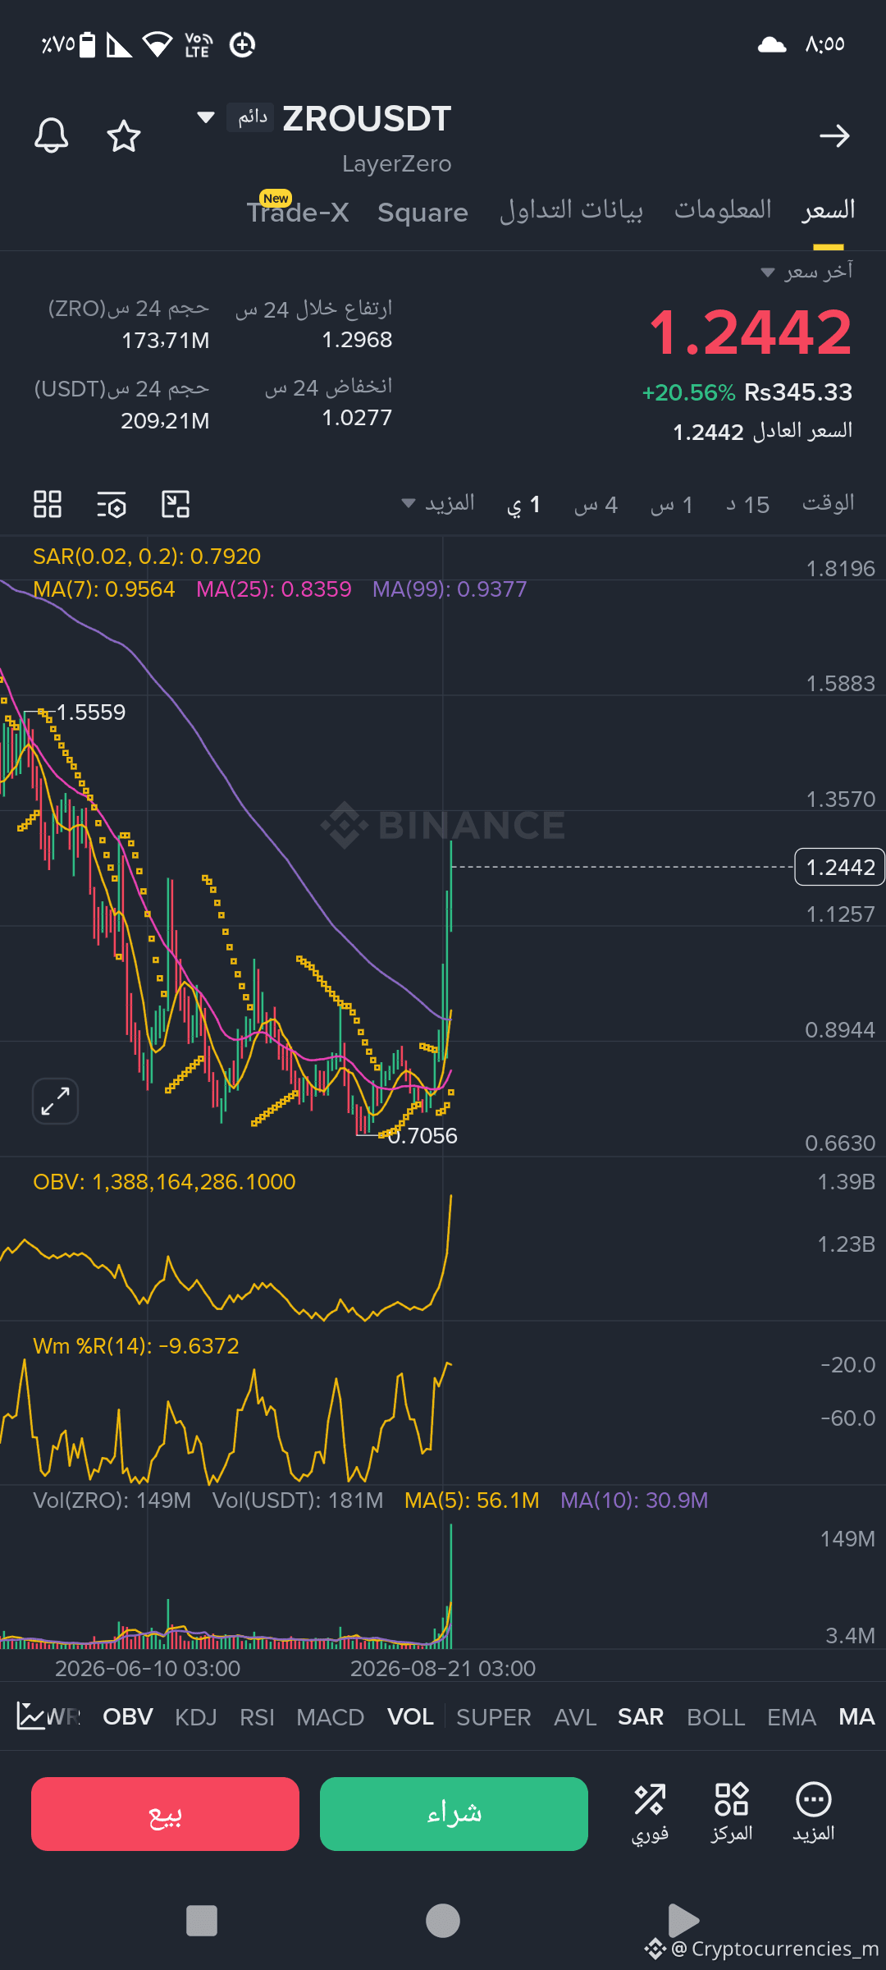Select the 1 hour (1 س) interval
886x1970 pixels.
[x=672, y=504]
